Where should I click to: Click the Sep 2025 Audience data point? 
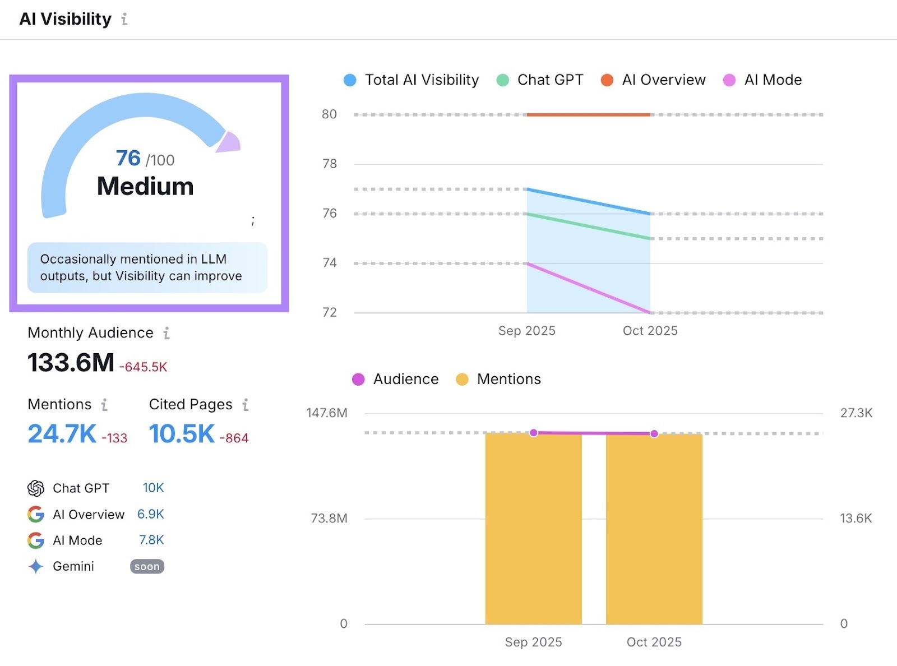click(533, 432)
